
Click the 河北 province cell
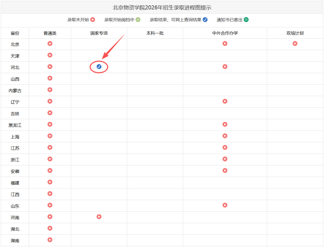coord(15,68)
